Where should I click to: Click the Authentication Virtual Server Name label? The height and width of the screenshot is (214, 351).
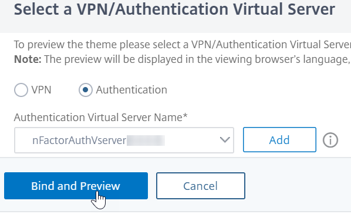pyautogui.click(x=100, y=118)
